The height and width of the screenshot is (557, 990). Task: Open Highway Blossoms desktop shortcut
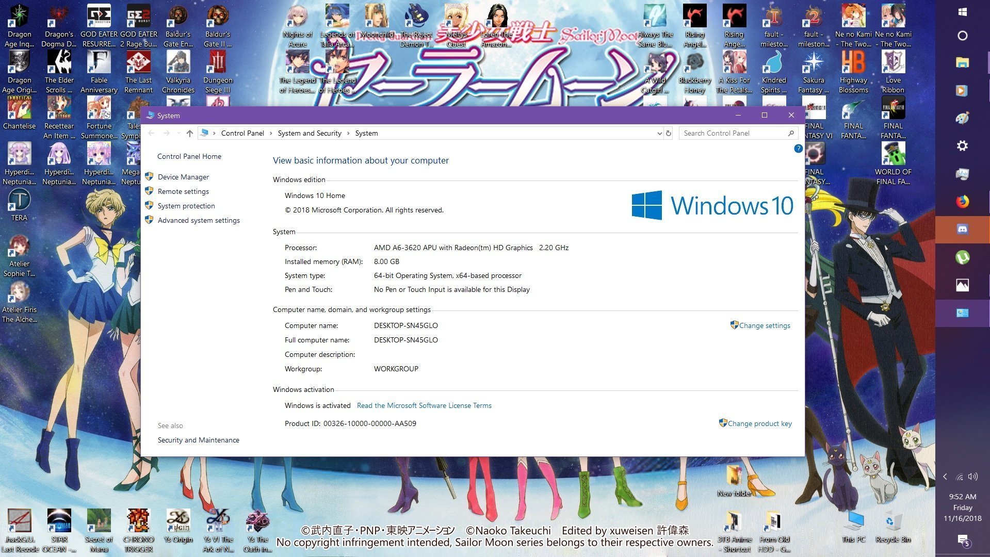click(853, 72)
